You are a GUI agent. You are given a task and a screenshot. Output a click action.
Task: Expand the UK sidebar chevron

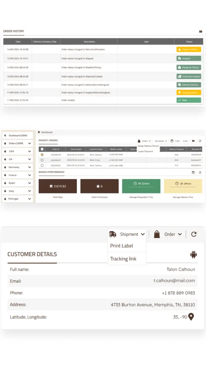[x=30, y=159]
